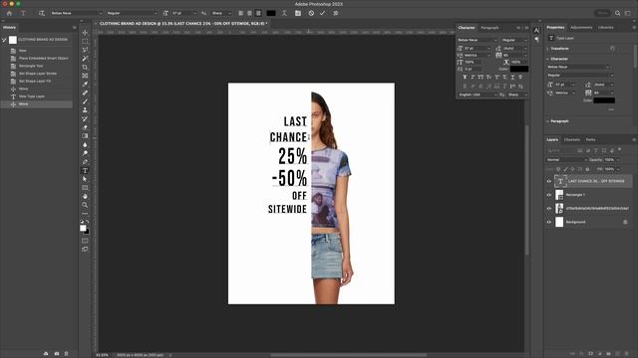Click the Background layer thumbnail
The height and width of the screenshot is (358, 638).
tap(559, 222)
